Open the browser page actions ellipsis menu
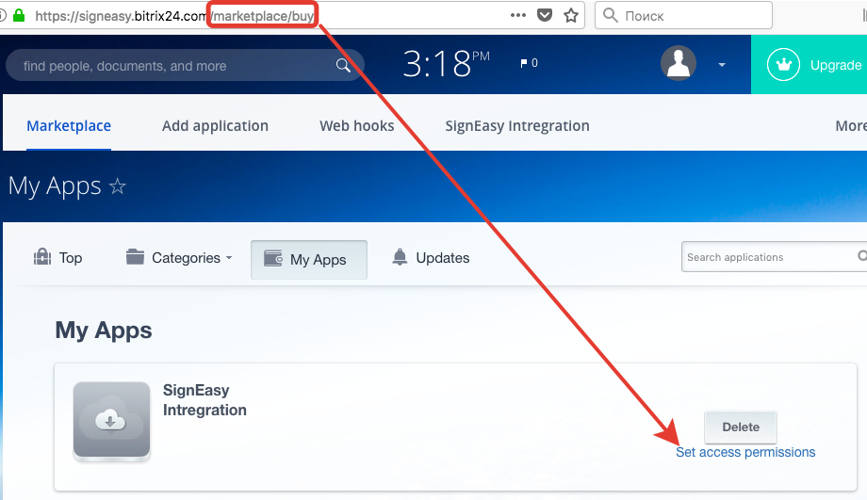The height and width of the screenshot is (500, 867). point(518,15)
